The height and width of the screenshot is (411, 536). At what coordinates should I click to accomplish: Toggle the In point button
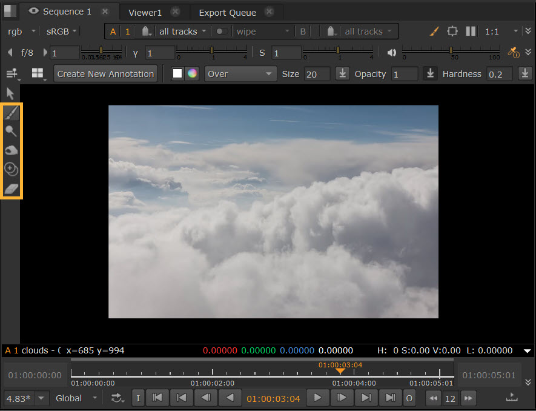tap(138, 398)
